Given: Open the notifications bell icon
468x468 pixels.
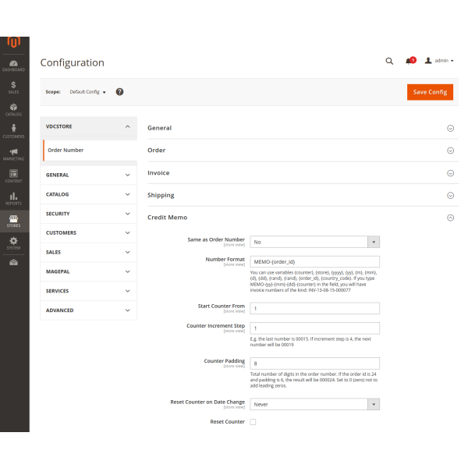Looking at the screenshot, I should tap(409, 61).
